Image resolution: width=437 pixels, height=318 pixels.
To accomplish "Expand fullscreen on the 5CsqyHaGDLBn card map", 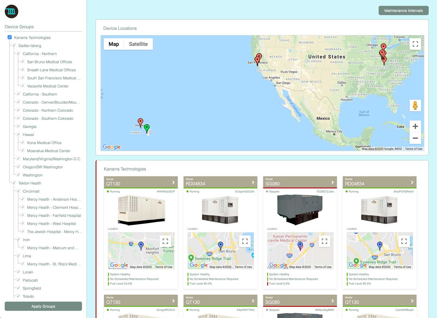I will pyautogui.click(x=245, y=241).
